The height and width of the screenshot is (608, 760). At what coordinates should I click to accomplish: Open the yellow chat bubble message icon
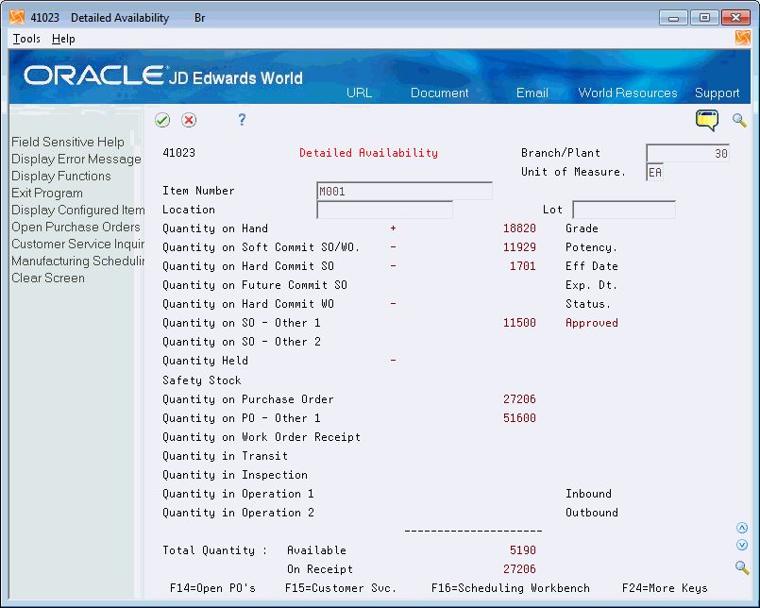pyautogui.click(x=707, y=120)
